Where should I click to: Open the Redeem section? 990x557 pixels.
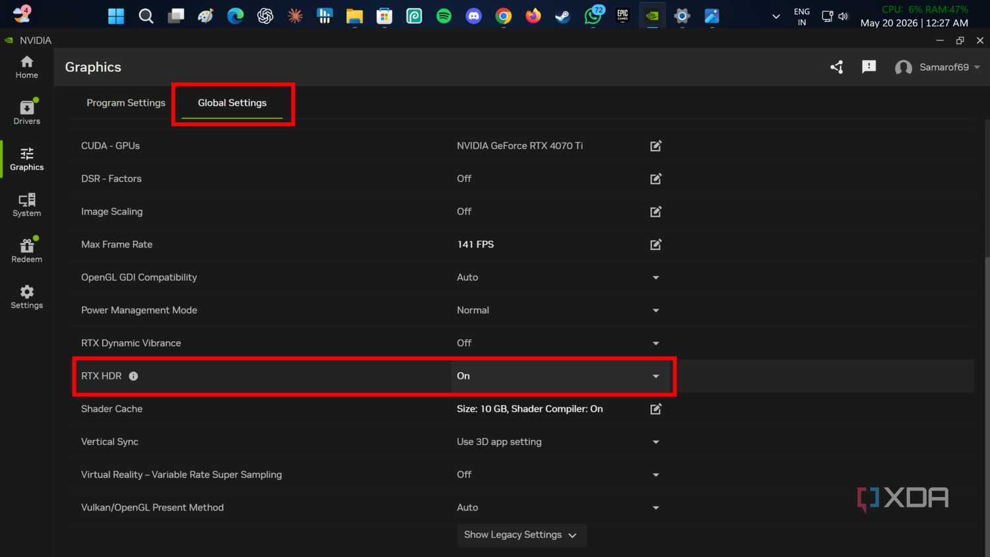(26, 250)
